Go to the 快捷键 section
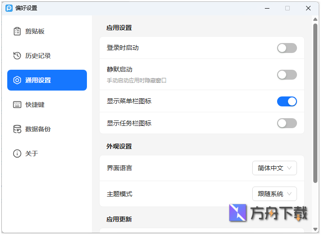321x235 pixels. pyautogui.click(x=47, y=105)
